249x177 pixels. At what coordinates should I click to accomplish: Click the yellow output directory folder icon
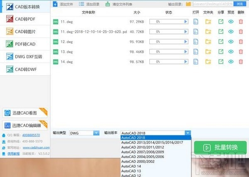pos(188,4)
